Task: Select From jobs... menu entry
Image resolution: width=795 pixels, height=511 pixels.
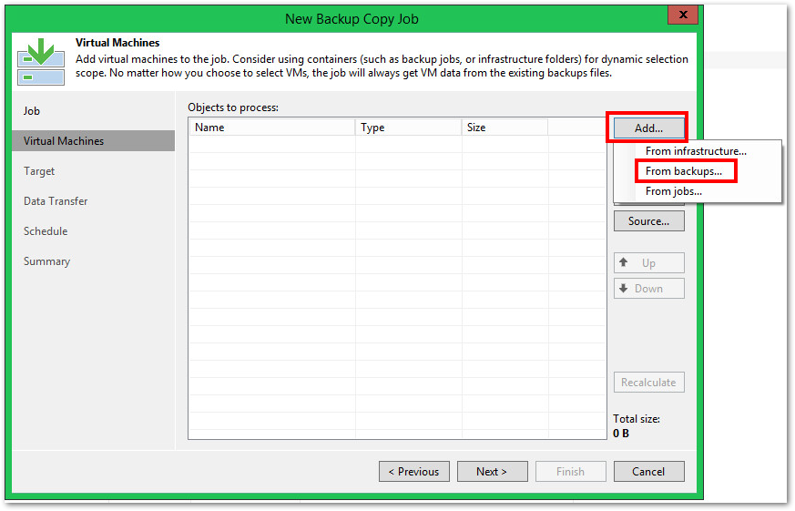Action: click(x=674, y=191)
